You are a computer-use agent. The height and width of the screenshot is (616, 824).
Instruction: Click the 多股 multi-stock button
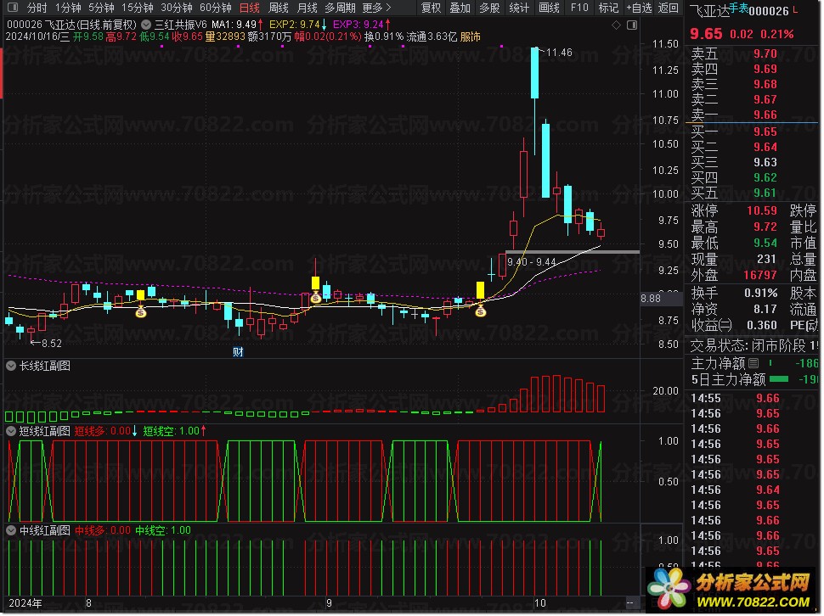489,8
